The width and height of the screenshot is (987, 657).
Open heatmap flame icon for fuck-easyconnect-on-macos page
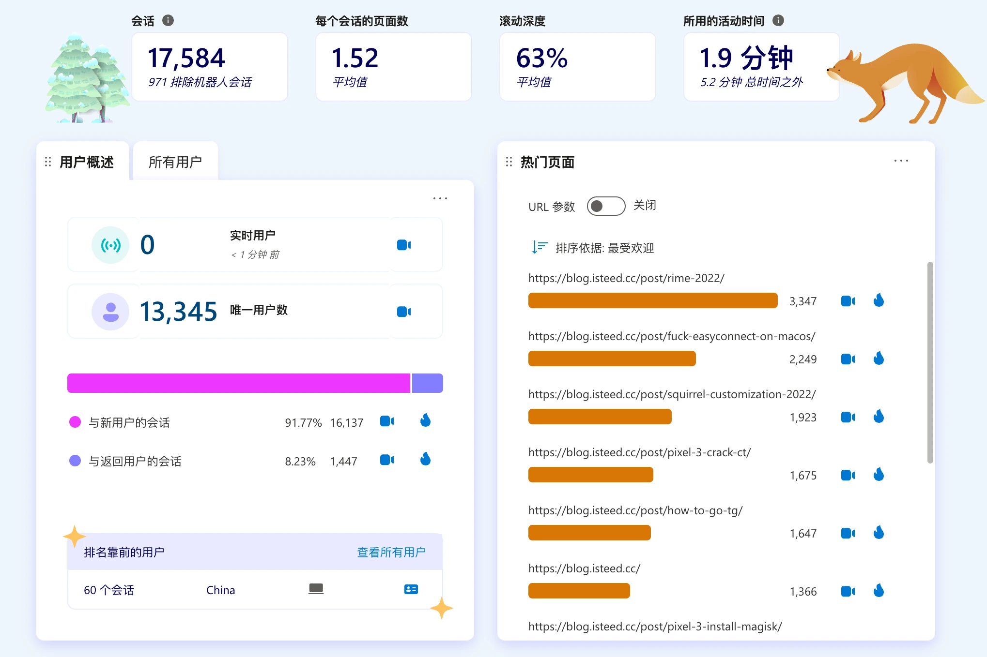tap(879, 359)
